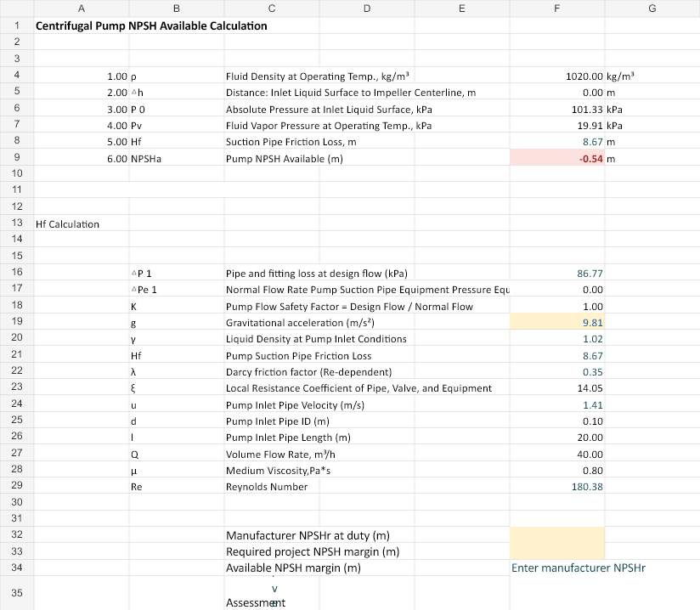This screenshot has height=610, width=700.
Task: Select the NPSHa result cell -0.54
Action: (557, 158)
